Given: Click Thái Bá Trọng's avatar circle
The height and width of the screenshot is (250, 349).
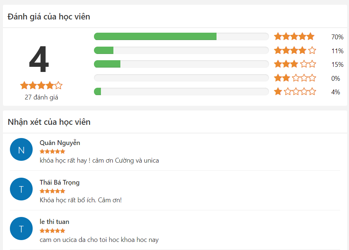Looking at the screenshot, I should (21, 189).
